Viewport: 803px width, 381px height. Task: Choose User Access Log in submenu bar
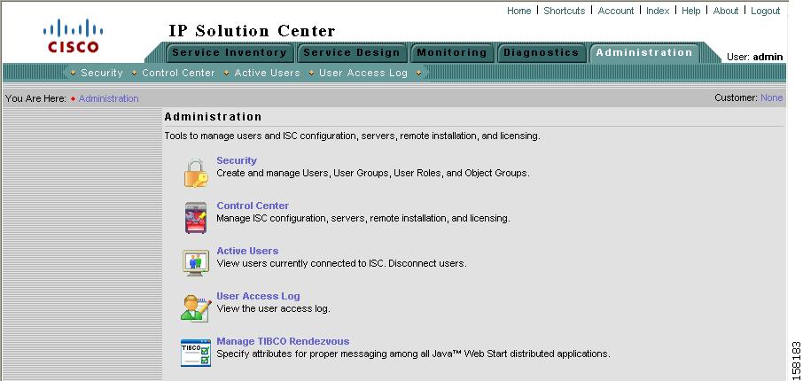click(x=363, y=73)
